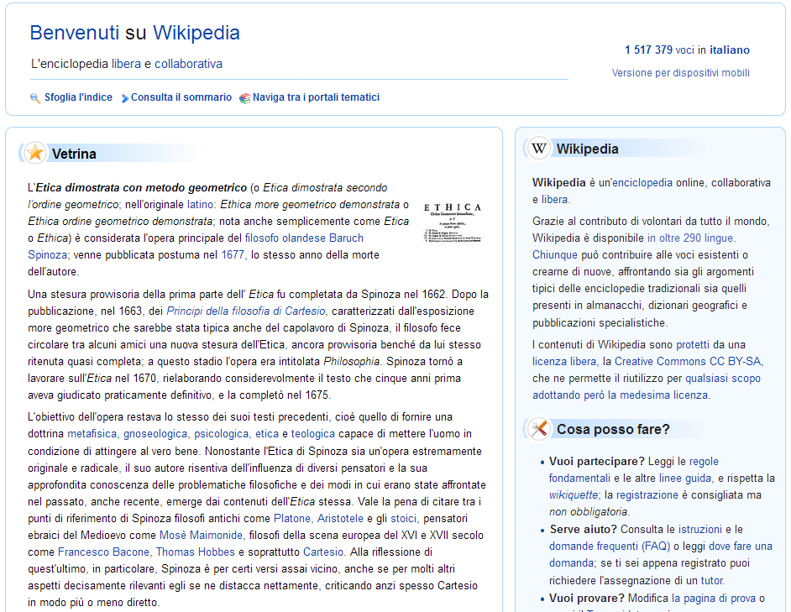Open the Mosè Maimonide link

[201, 535]
